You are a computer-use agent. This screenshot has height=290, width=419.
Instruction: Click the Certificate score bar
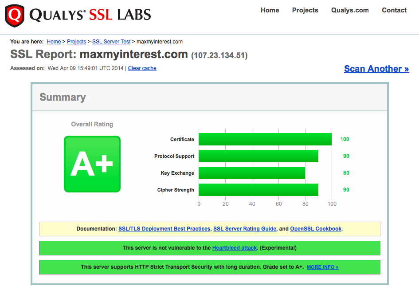[x=265, y=139]
